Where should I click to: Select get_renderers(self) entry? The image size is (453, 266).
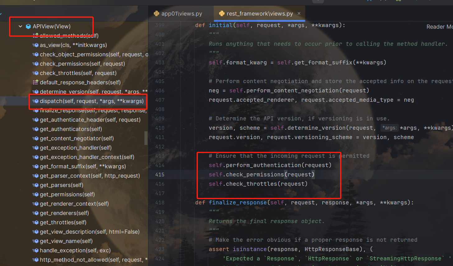64,213
